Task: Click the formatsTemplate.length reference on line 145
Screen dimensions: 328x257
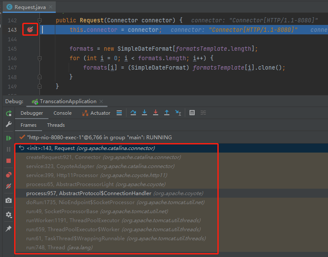Action: point(214,49)
